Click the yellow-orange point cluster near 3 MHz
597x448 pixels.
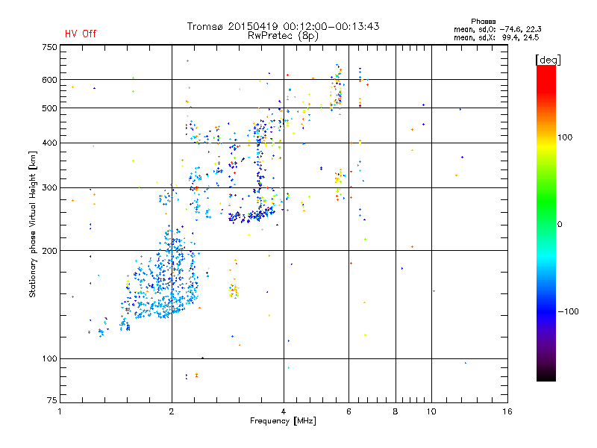pyautogui.click(x=234, y=290)
